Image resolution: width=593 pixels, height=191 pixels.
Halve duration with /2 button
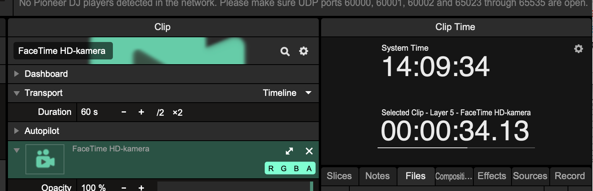[x=160, y=113]
